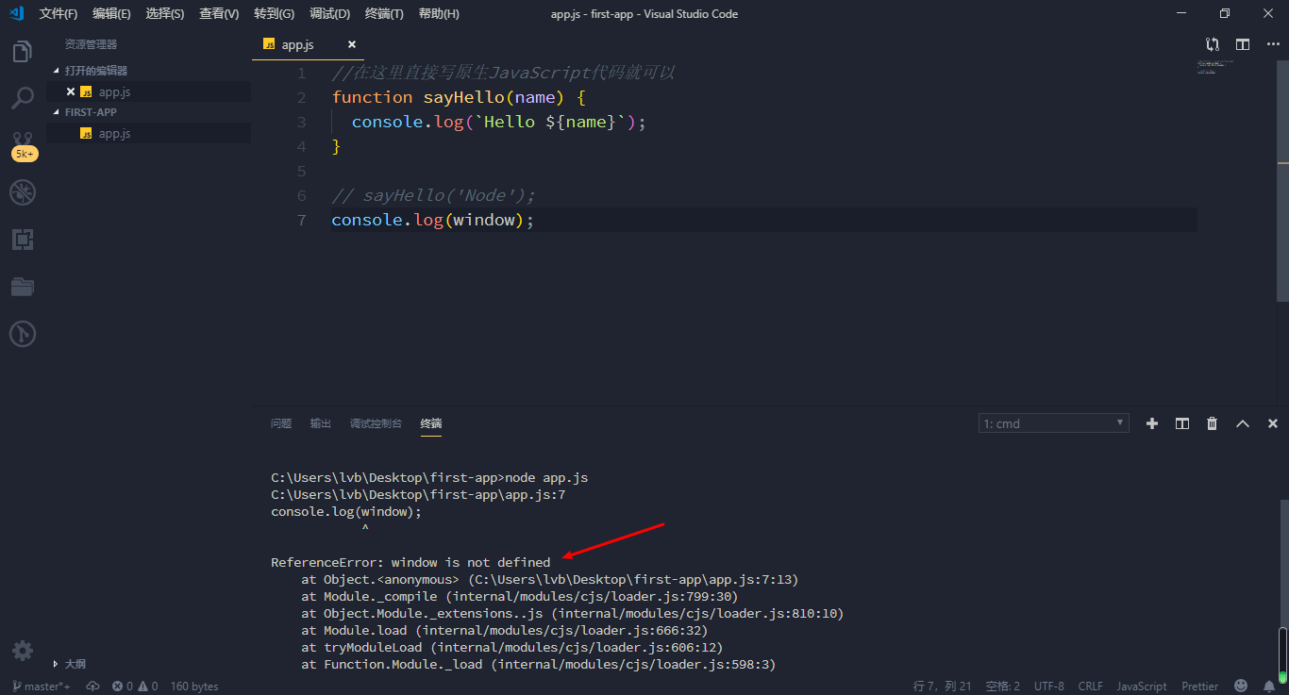Switch to the 调试控制台 panel tab
The height and width of the screenshot is (695, 1289).
coord(376,423)
